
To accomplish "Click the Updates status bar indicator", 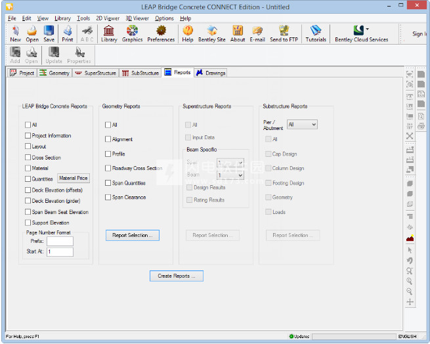I will 299,336.
